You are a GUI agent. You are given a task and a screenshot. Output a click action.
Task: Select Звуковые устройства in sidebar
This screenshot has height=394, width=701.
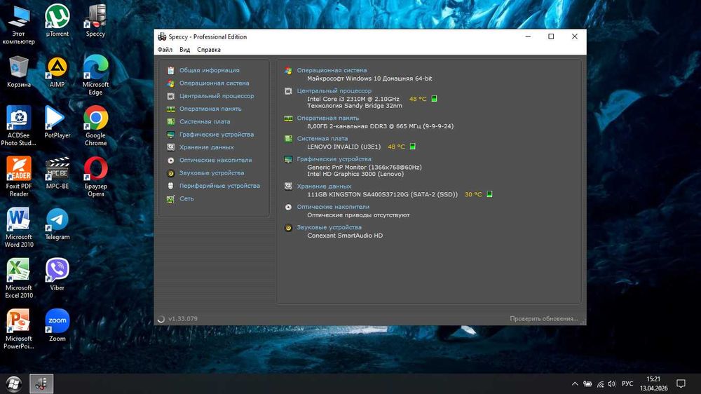coord(212,172)
